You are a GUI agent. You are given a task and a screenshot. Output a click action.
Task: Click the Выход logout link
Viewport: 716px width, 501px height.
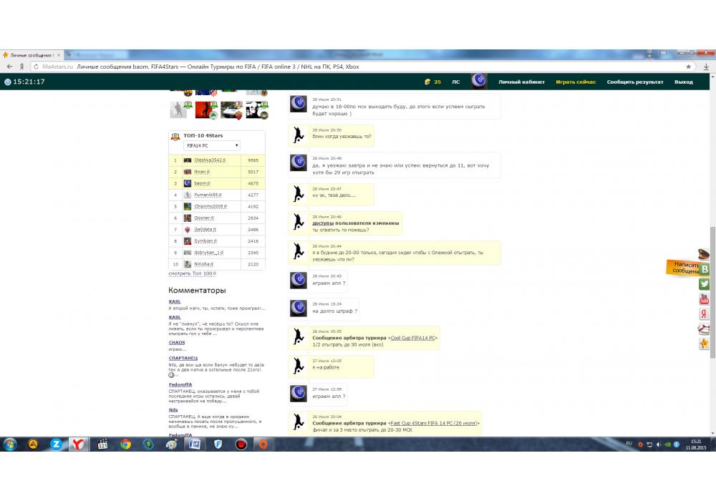(x=683, y=82)
